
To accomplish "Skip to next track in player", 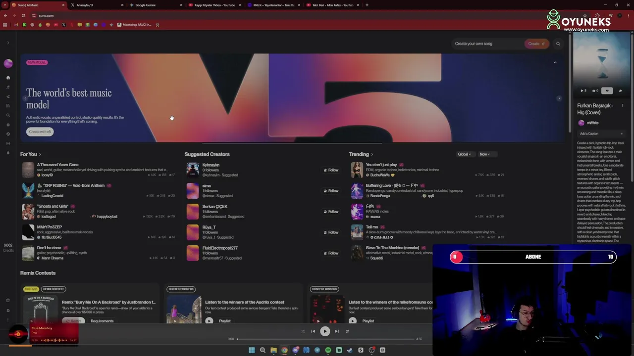I will [x=337, y=331].
